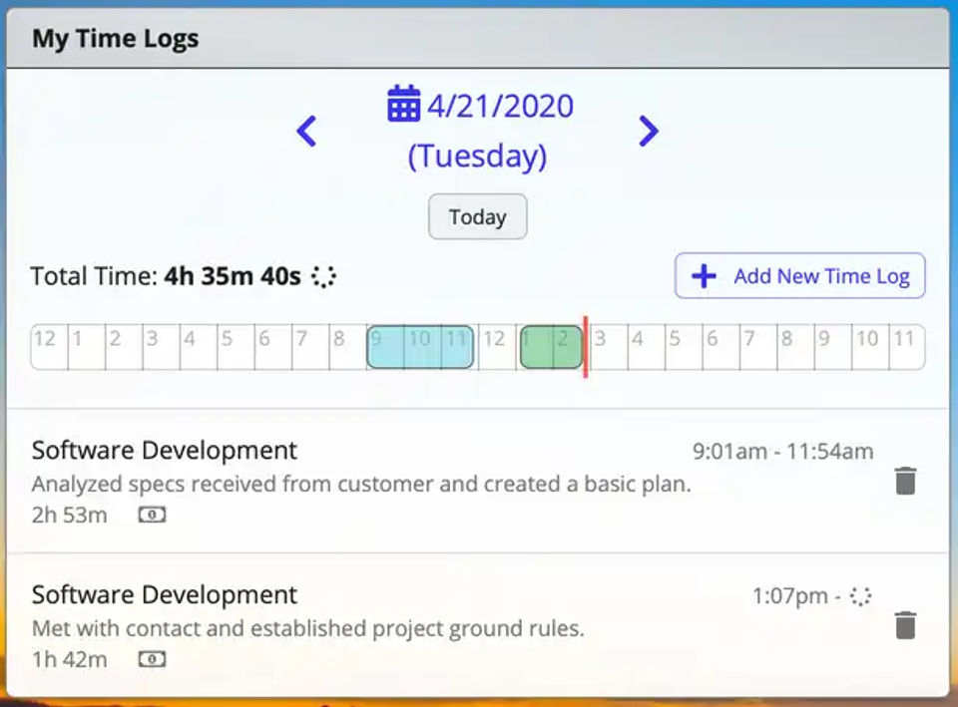Click the '(Tuesday)' weekday label

coord(477,156)
